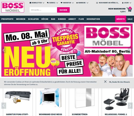Viewport: 134px width, 116px height.
Task: Open the Favoriten dropdown
Action: pos(67,3)
